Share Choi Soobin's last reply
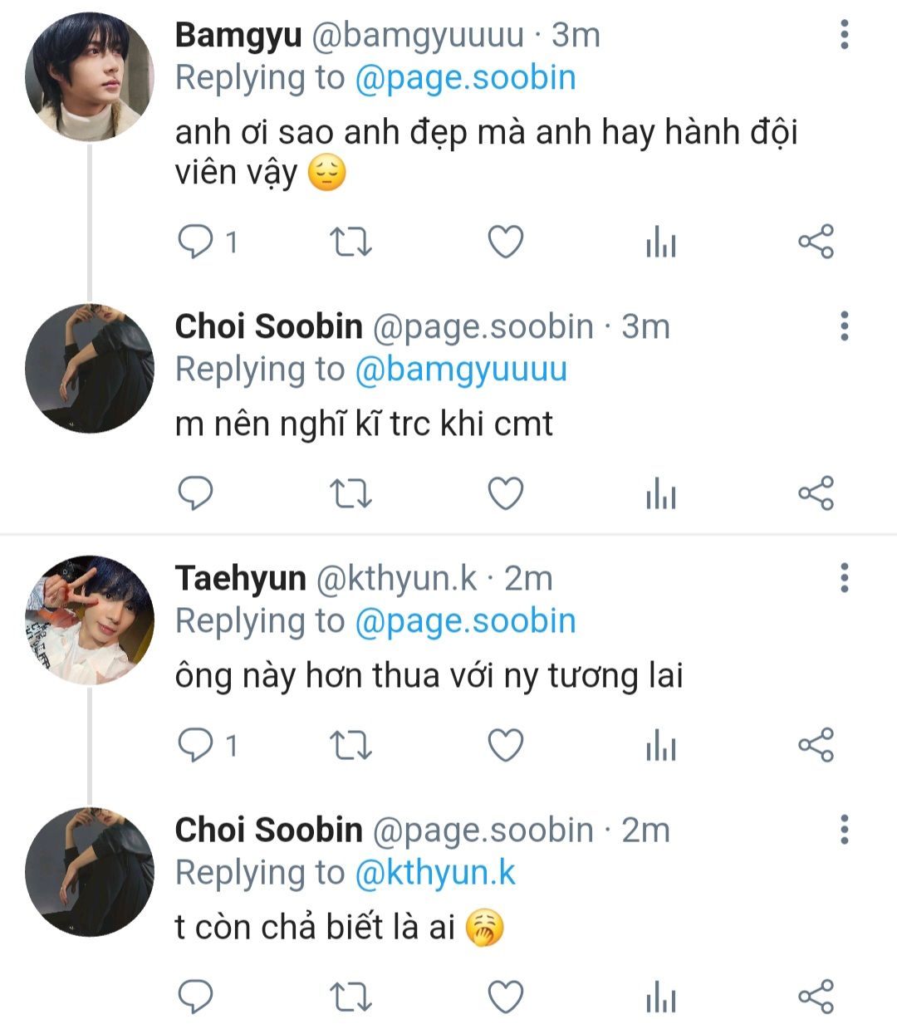The image size is (897, 1034). pyautogui.click(x=816, y=997)
